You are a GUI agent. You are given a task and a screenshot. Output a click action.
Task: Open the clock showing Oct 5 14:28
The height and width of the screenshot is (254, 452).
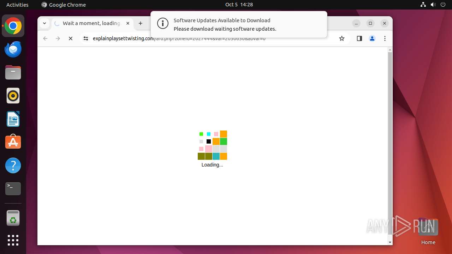click(x=239, y=5)
